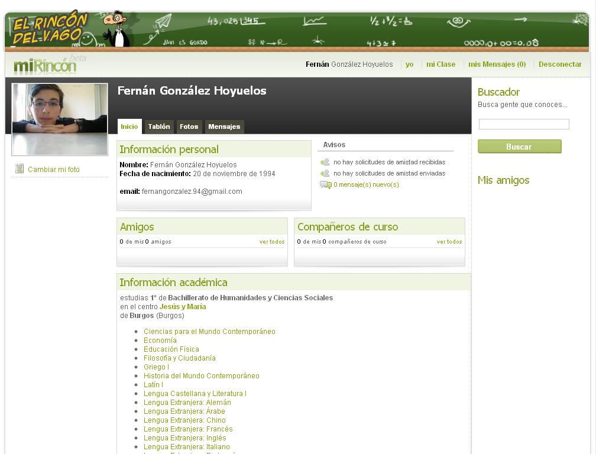Image resolution: width=596 pixels, height=454 pixels.
Task: Open the profile photo thumbnail
Action: point(60,119)
